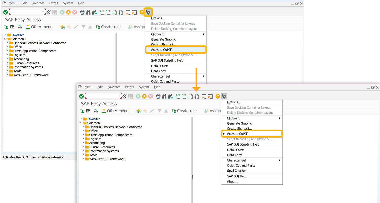This screenshot has height=203, width=380.
Task: Select Cross-Application Components in the front window tree
Action: pyautogui.click(x=109, y=135)
